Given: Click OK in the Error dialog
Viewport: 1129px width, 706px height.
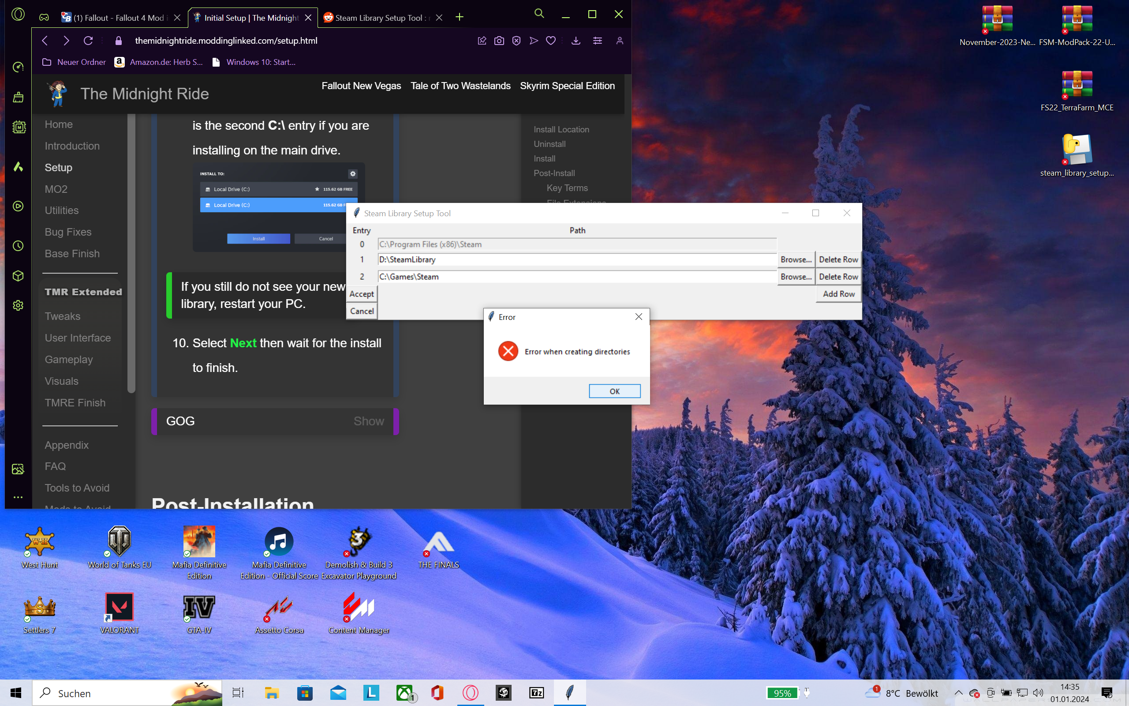Looking at the screenshot, I should click(x=614, y=391).
